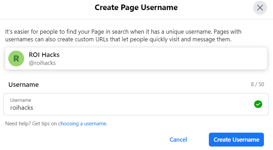Click the Need help? Get tips text
This screenshot has height=150, width=273.
(x=31, y=124)
